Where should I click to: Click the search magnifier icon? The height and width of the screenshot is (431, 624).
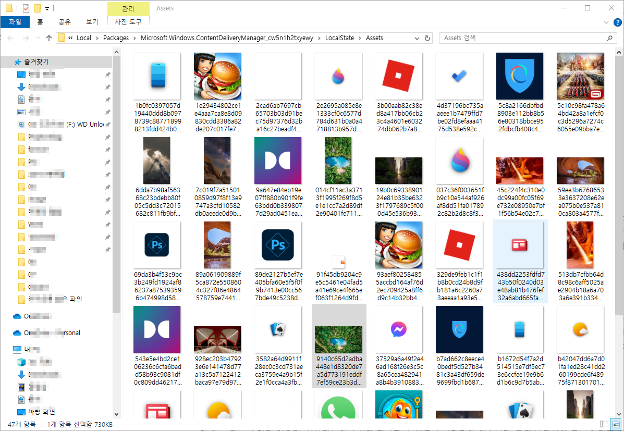pyautogui.click(x=610, y=38)
